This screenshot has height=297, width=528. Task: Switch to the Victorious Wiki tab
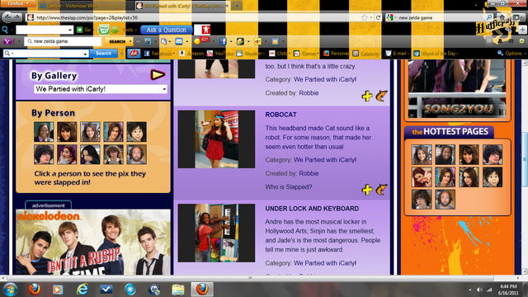85,6
